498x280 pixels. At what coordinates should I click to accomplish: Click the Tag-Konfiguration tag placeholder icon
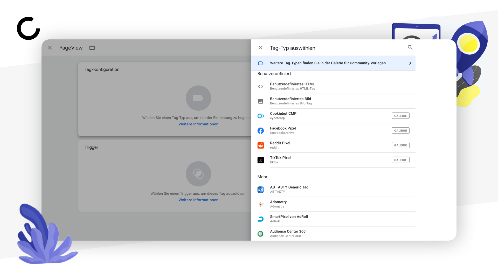pyautogui.click(x=198, y=98)
